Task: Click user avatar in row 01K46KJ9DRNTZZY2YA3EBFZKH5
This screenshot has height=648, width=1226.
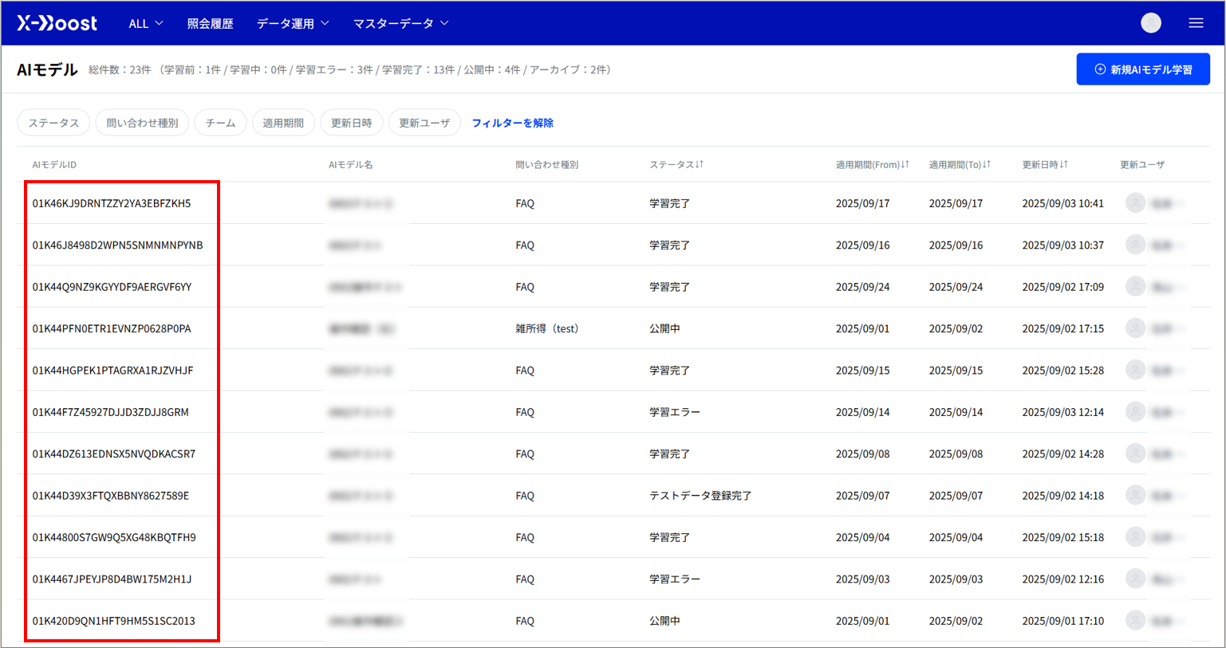Action: click(1135, 203)
